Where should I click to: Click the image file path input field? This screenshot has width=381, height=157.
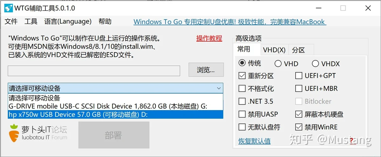pyautogui.click(x=94, y=71)
